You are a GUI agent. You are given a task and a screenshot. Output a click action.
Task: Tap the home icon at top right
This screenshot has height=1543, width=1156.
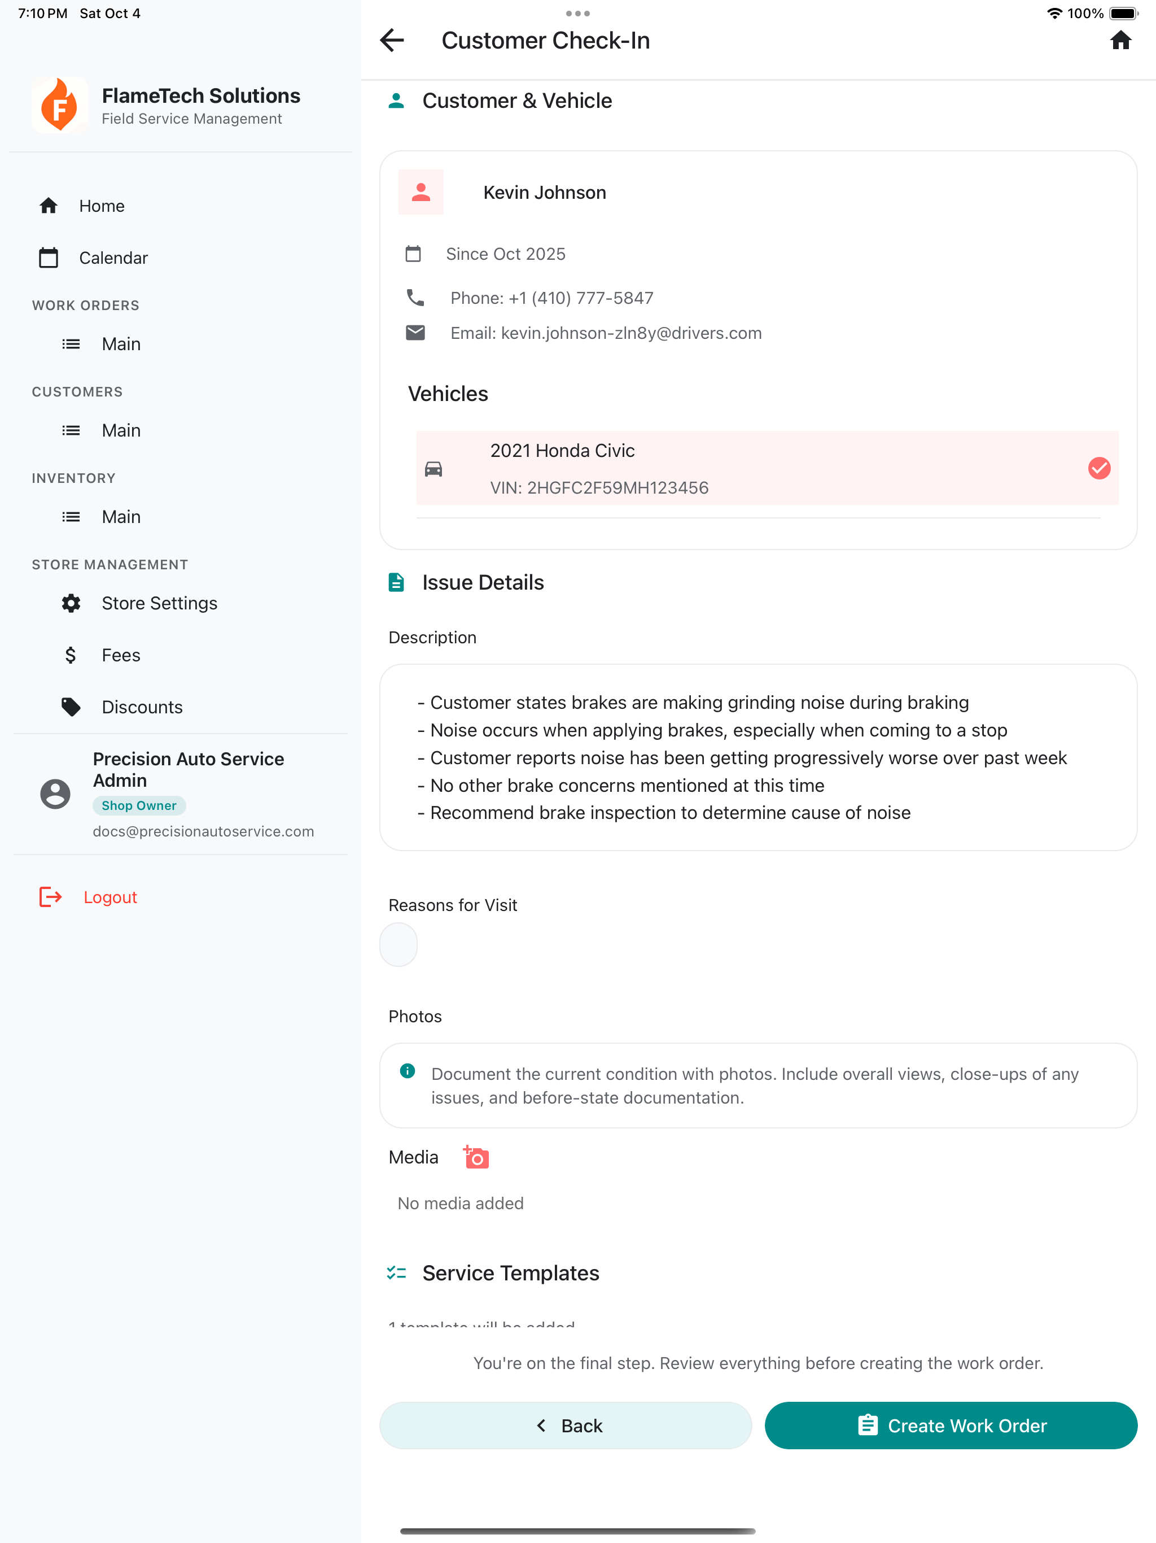1121,41
